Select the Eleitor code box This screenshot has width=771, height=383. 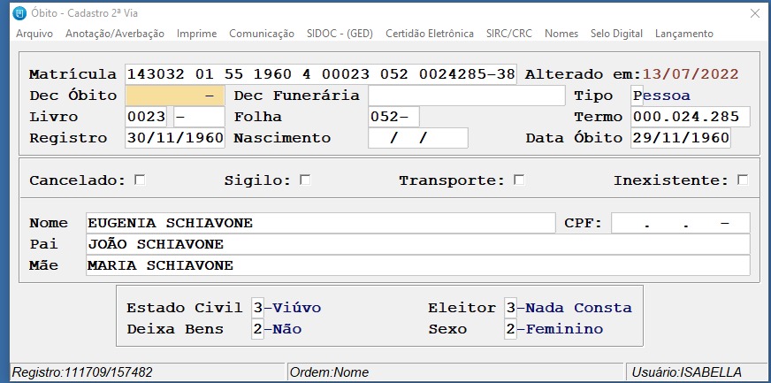[x=510, y=308]
